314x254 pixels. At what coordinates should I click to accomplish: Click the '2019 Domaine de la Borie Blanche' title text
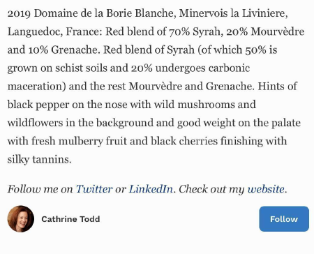91,13
